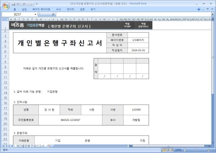Click into the formula bar input
The width and height of the screenshot is (216, 153).
(133, 14)
